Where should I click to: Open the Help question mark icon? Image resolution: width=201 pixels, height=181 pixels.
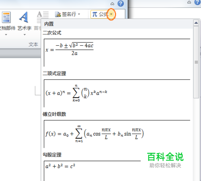click(121, 4)
